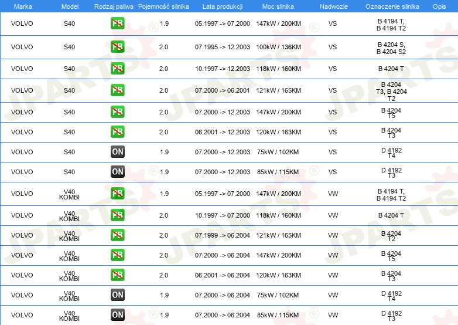
Task: Click the Nadwozie column header
Action: (x=333, y=6)
